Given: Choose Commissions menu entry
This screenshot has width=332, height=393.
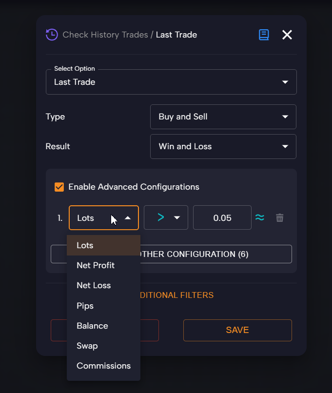Looking at the screenshot, I should (x=103, y=366).
